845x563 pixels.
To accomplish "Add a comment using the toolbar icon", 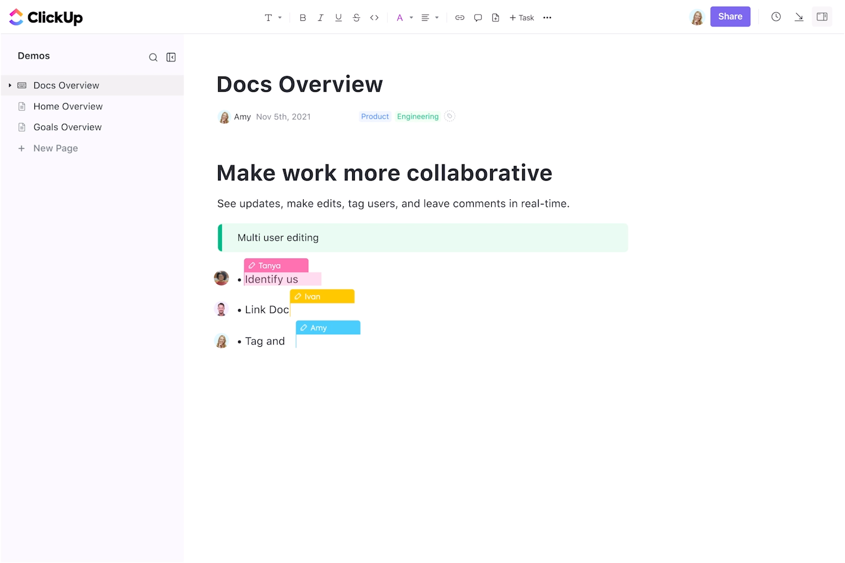I will [x=478, y=18].
